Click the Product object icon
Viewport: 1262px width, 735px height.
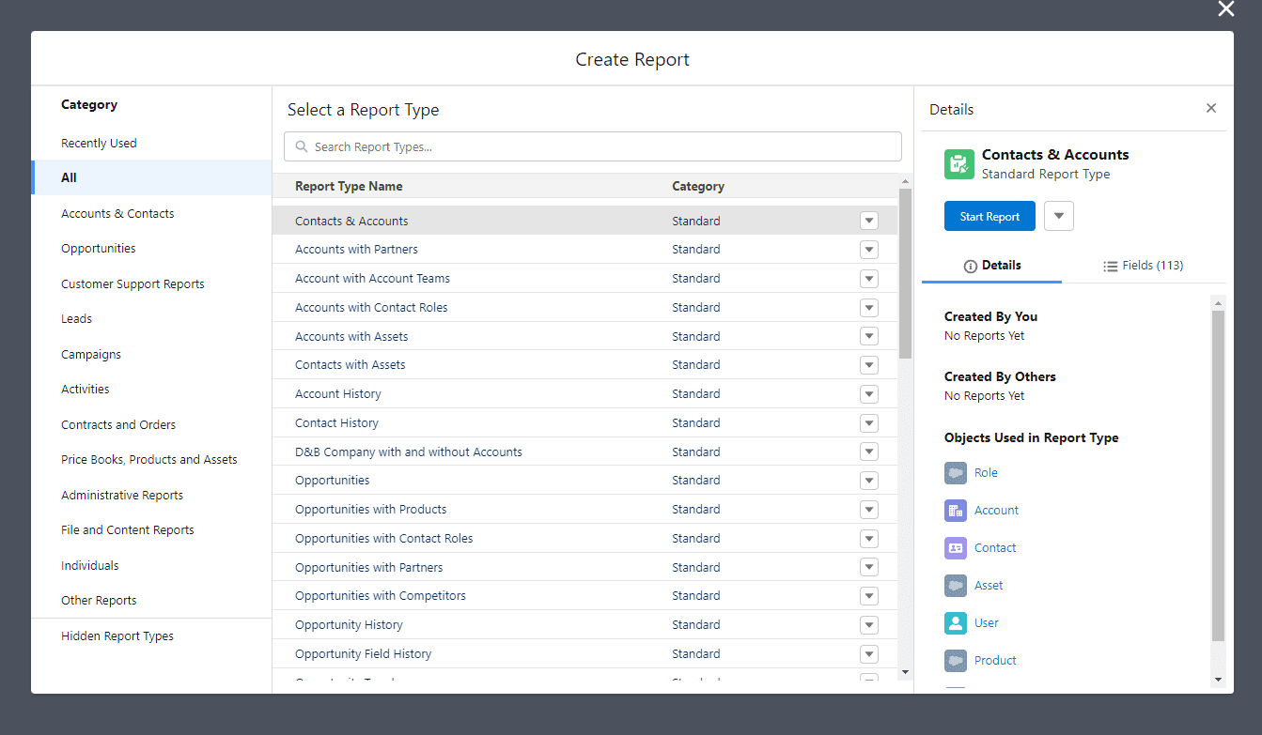pos(956,661)
